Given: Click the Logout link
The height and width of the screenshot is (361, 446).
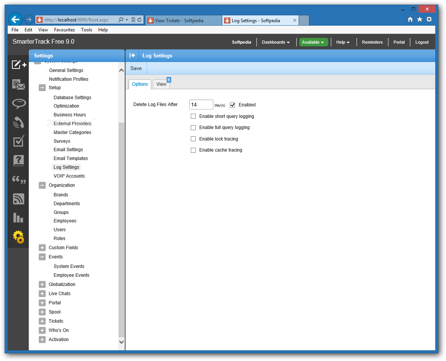Looking at the screenshot, I should click(x=422, y=42).
